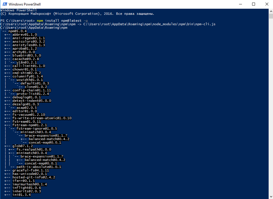Click the scrollbar up arrow

[x=271, y=11]
